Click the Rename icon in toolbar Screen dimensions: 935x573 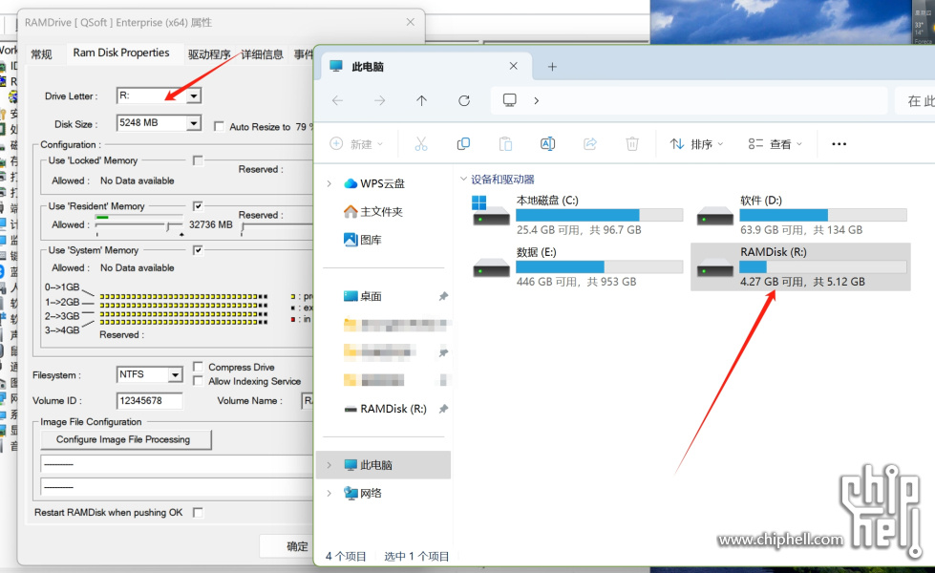point(547,143)
